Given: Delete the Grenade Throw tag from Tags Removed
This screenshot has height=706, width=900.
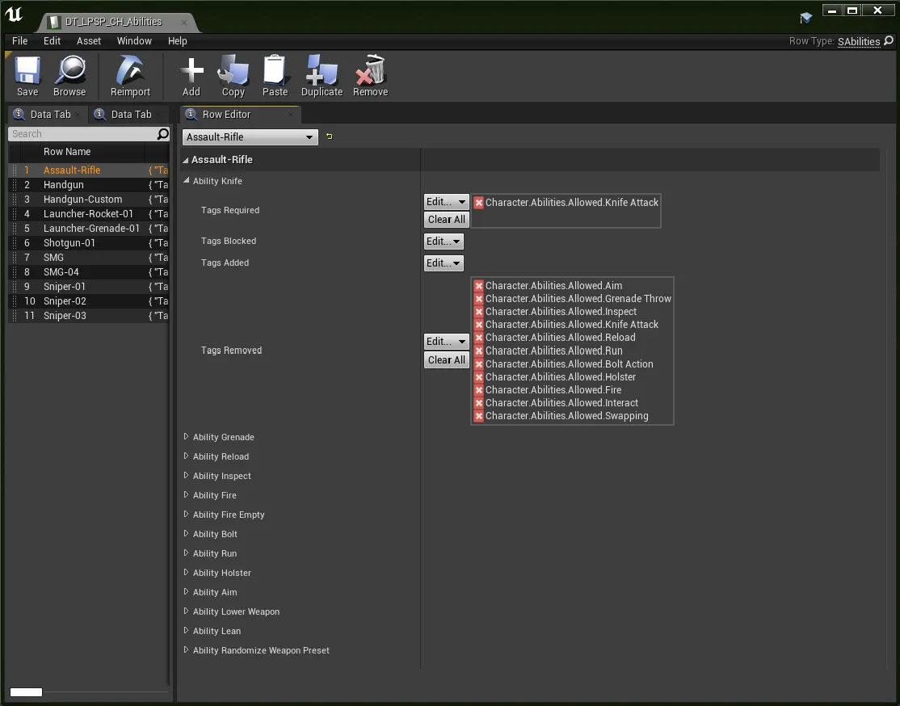Looking at the screenshot, I should coord(479,299).
